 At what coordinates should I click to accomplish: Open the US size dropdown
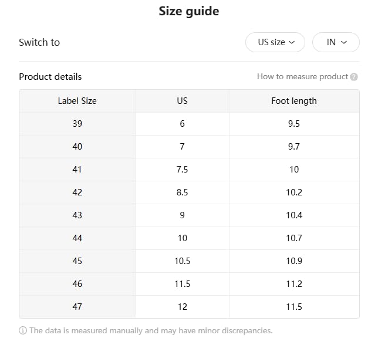coord(275,42)
